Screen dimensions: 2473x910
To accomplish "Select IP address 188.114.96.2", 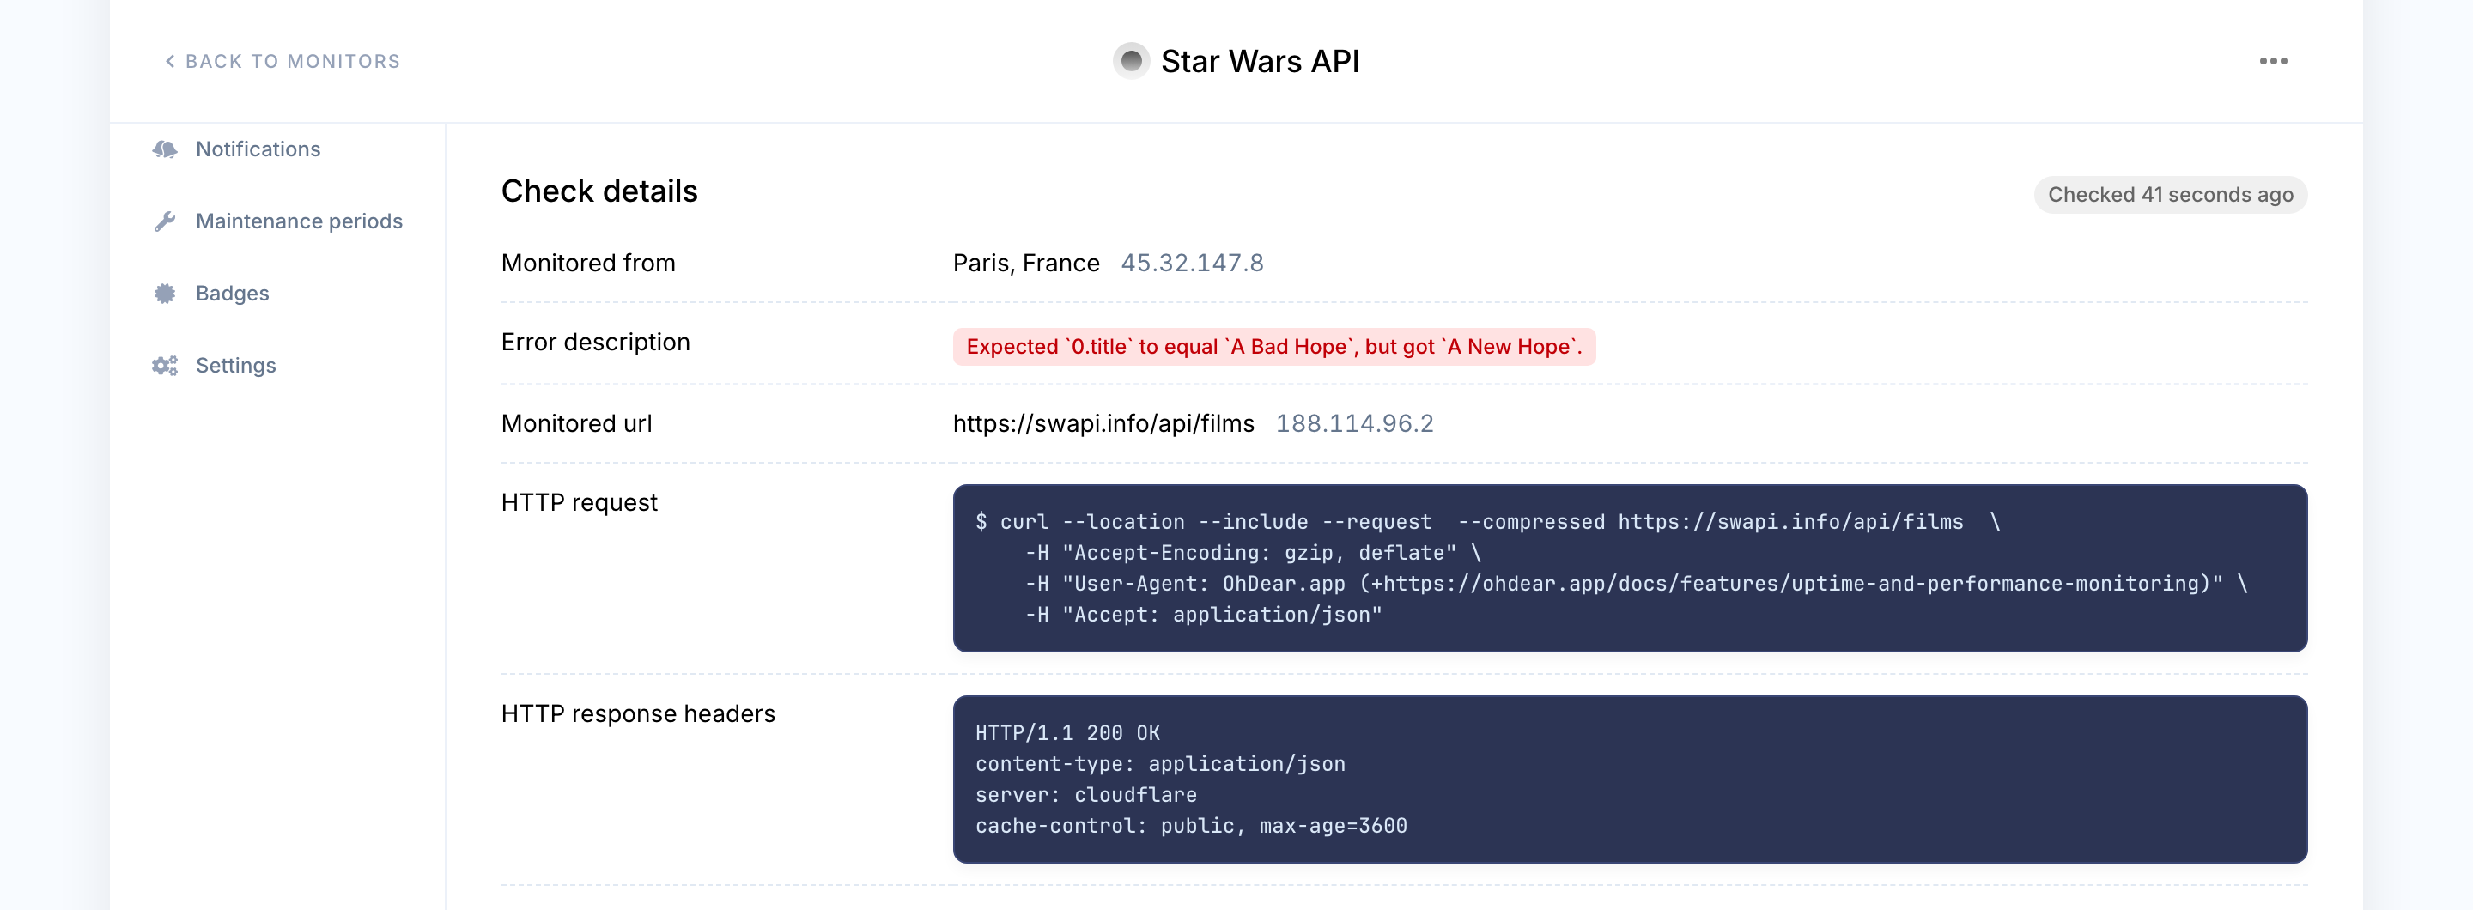I will point(1353,423).
